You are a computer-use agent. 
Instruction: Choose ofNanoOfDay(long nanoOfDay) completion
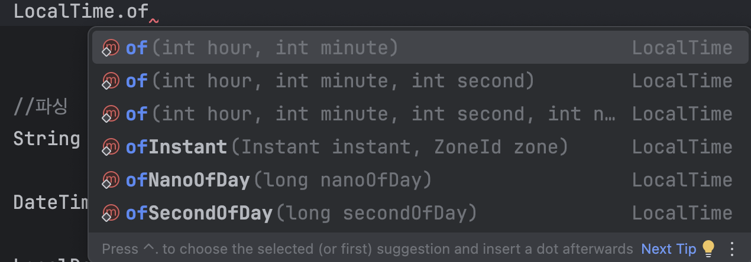[279, 180]
